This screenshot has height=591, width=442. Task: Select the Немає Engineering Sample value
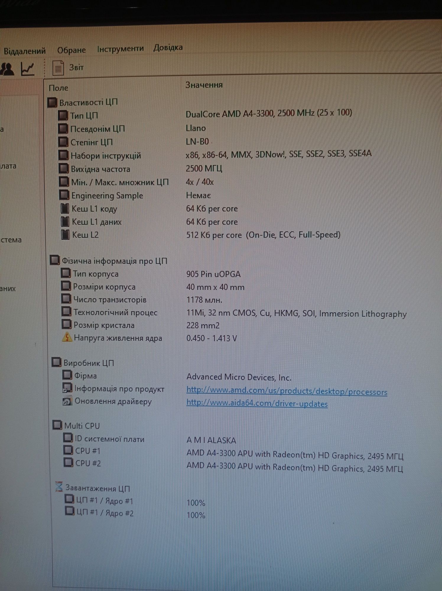click(x=198, y=195)
